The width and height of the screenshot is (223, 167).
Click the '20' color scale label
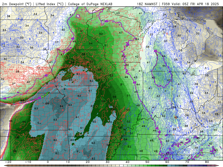click(x=88, y=162)
